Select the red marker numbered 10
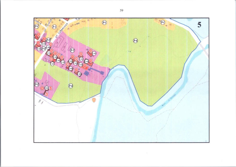236x167 pixels. tap(51, 44)
